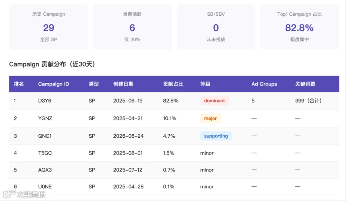Click minor level in U0NE row
The width and height of the screenshot is (346, 201).
(207, 187)
